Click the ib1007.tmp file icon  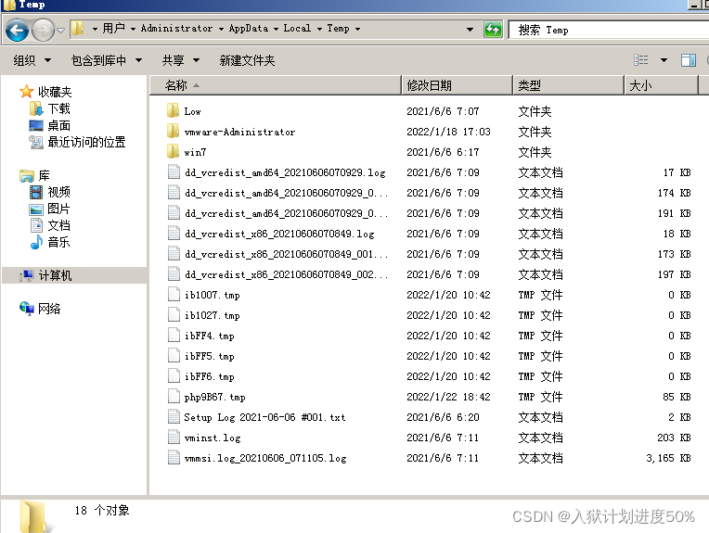174,295
